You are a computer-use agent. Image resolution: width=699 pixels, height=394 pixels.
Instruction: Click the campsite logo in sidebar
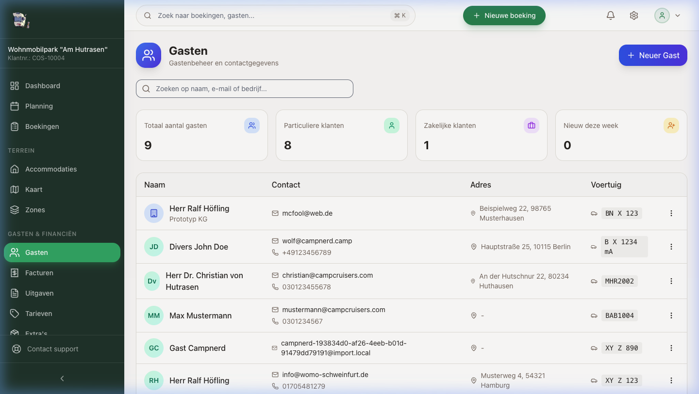pos(20,20)
